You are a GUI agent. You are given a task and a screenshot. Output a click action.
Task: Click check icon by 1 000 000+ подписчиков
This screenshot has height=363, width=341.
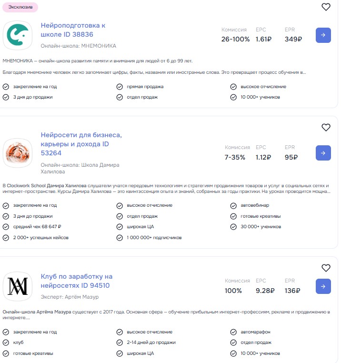(x=120, y=237)
